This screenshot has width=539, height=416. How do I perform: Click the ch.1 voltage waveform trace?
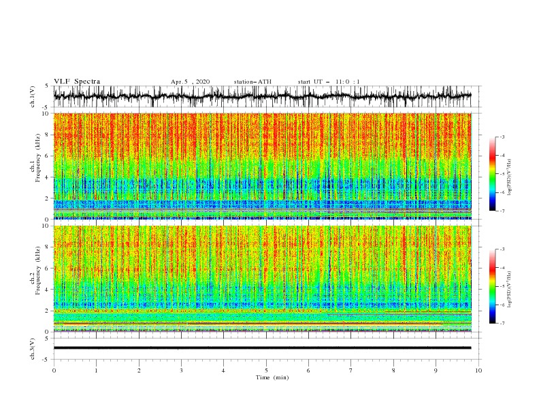click(x=262, y=97)
